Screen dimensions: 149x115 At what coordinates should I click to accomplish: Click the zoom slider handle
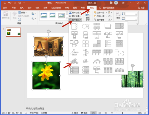[123, 113]
